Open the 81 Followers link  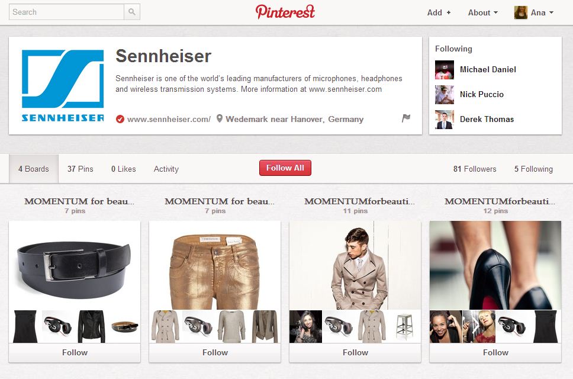tap(475, 169)
